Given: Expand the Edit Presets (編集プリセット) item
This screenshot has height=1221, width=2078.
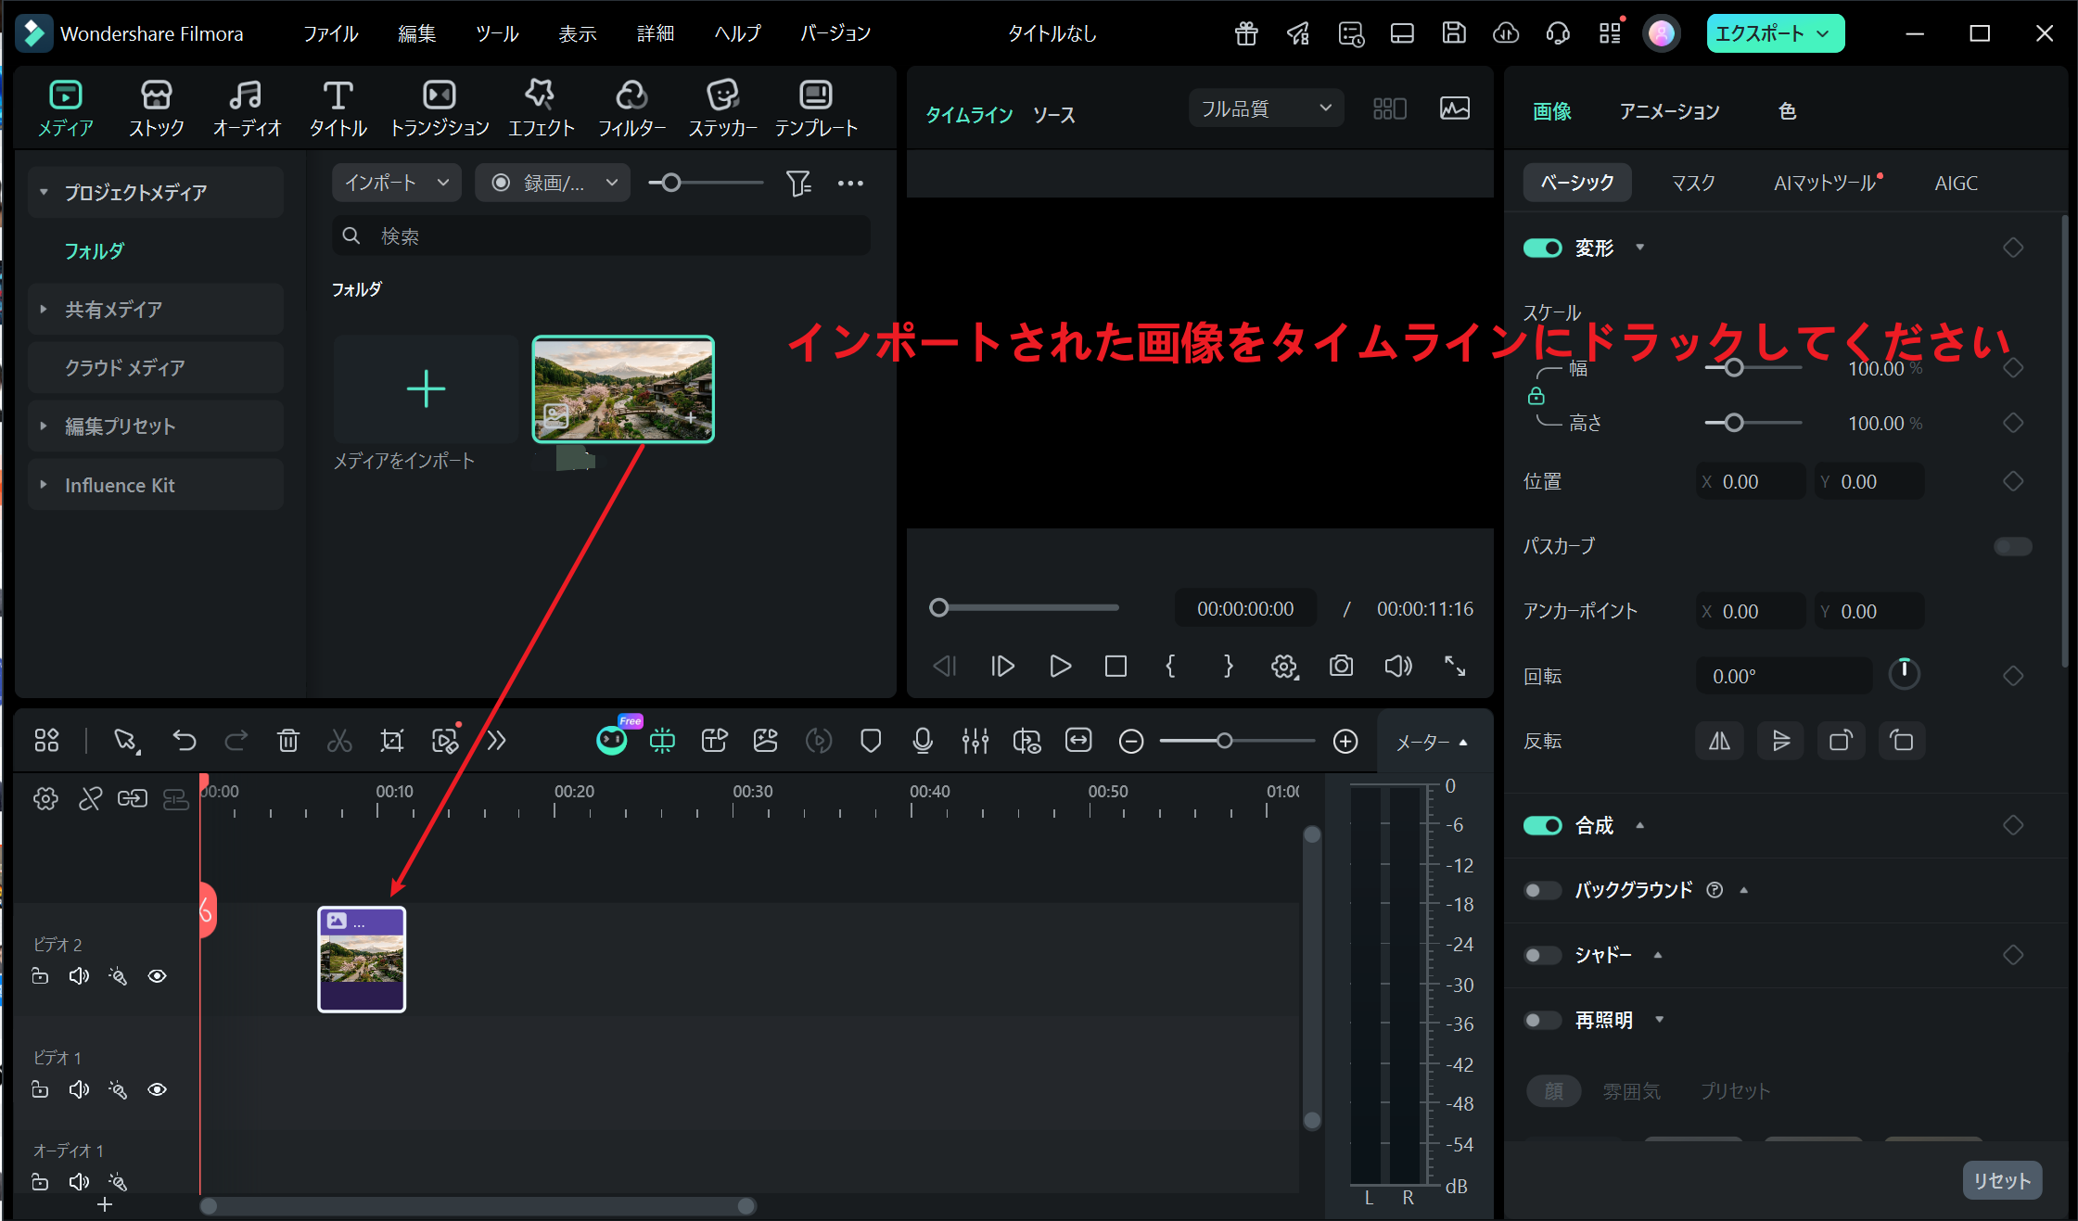Looking at the screenshot, I should (44, 426).
